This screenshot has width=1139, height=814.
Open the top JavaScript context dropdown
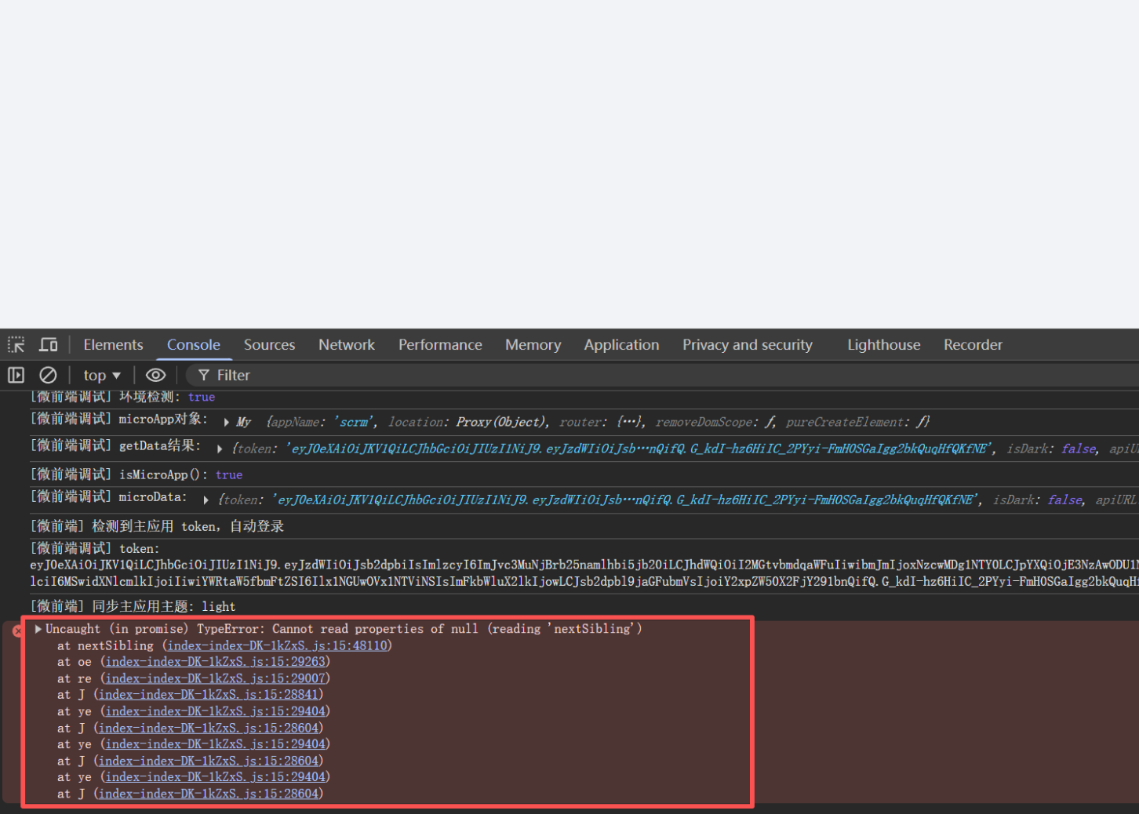102,376
